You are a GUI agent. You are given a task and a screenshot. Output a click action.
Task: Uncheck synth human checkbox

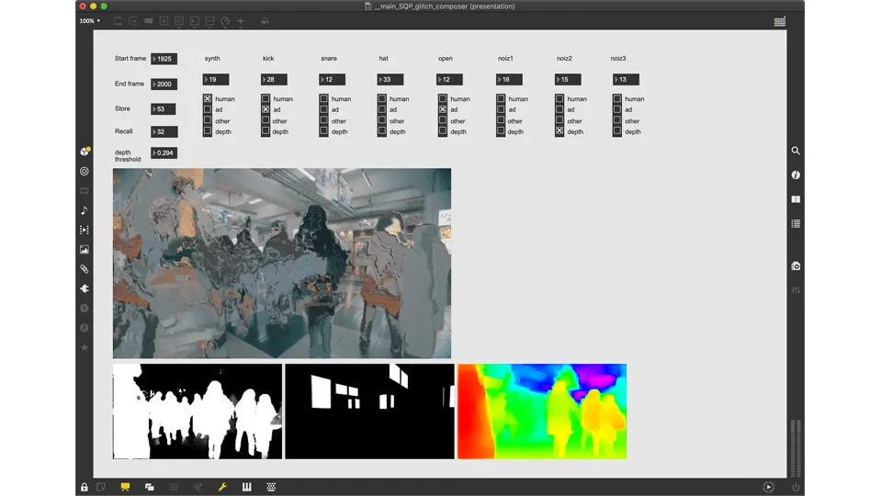[208, 98]
